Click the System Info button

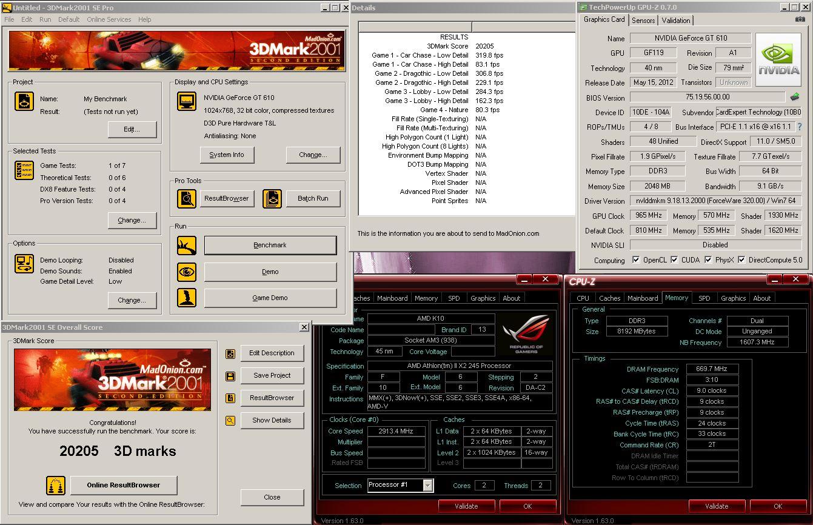227,155
